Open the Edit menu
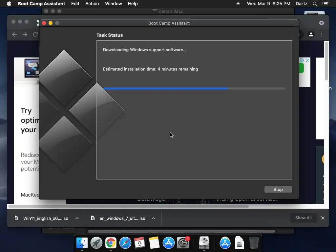The height and width of the screenshot is (252, 336). pyautogui.click(x=75, y=4)
